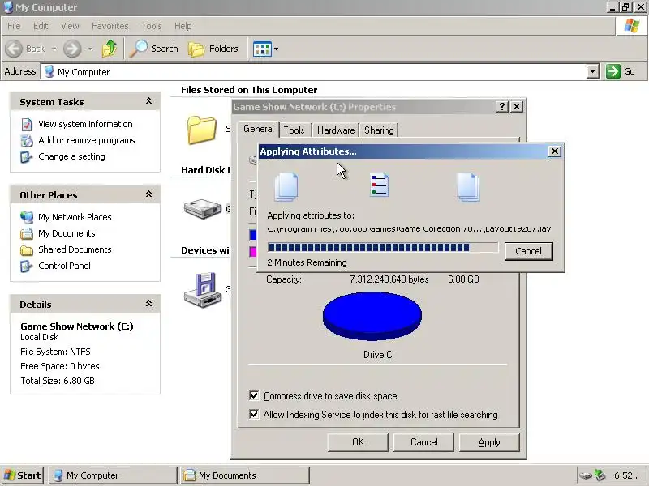
Task: Click the blue drive C pie chart
Action: tap(372, 316)
